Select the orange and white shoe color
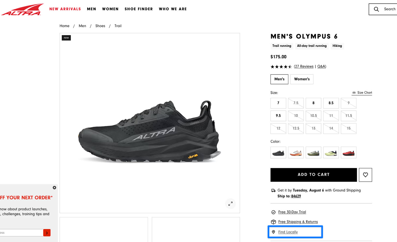The height and width of the screenshot is (242, 397). 296,153
